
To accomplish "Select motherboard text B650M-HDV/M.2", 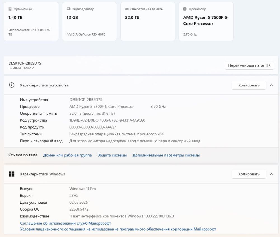I will (21, 68).
